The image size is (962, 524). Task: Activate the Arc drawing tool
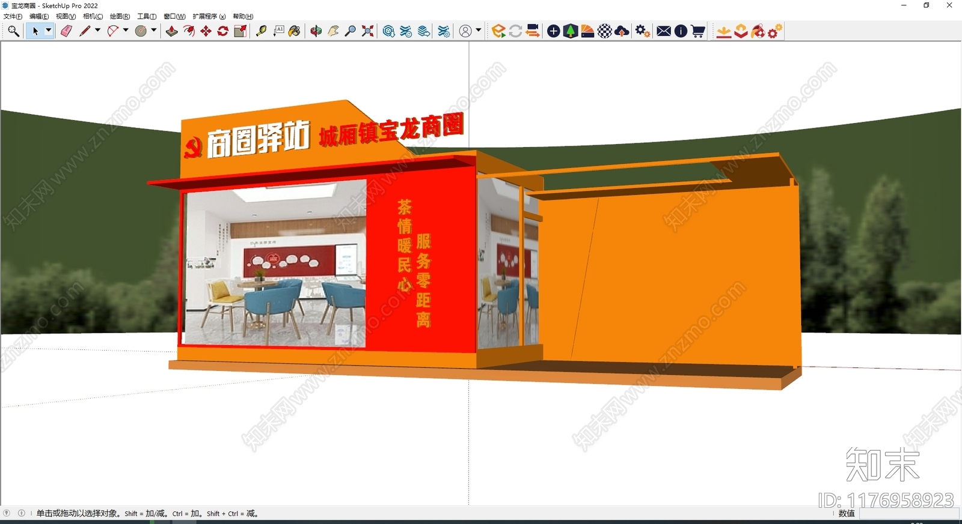coord(113,31)
